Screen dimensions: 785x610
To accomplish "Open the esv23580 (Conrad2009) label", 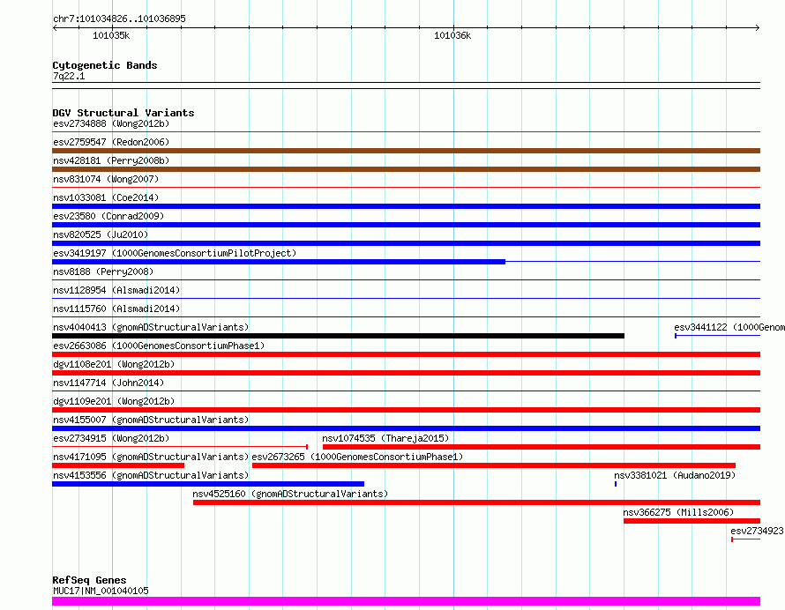I will coord(108,216).
